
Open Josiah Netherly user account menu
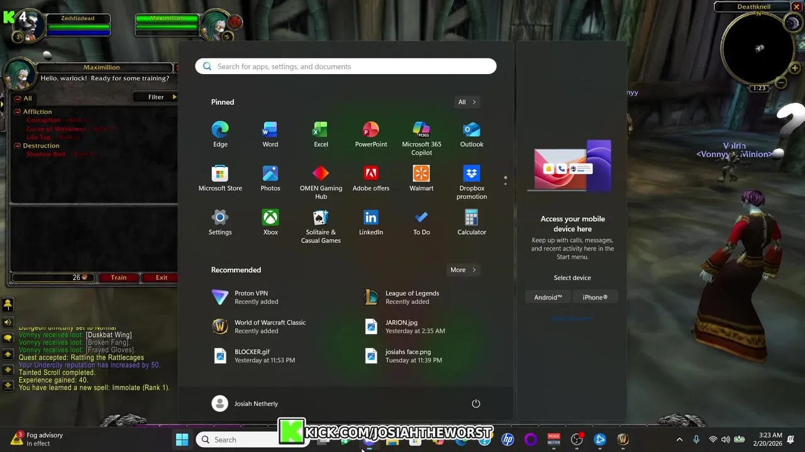point(245,404)
